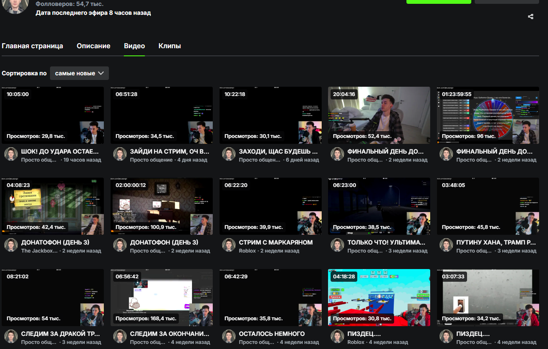This screenshot has width=548, height=349.
Task: Play the 06:51:28 video thumbnail
Action: coord(161,115)
